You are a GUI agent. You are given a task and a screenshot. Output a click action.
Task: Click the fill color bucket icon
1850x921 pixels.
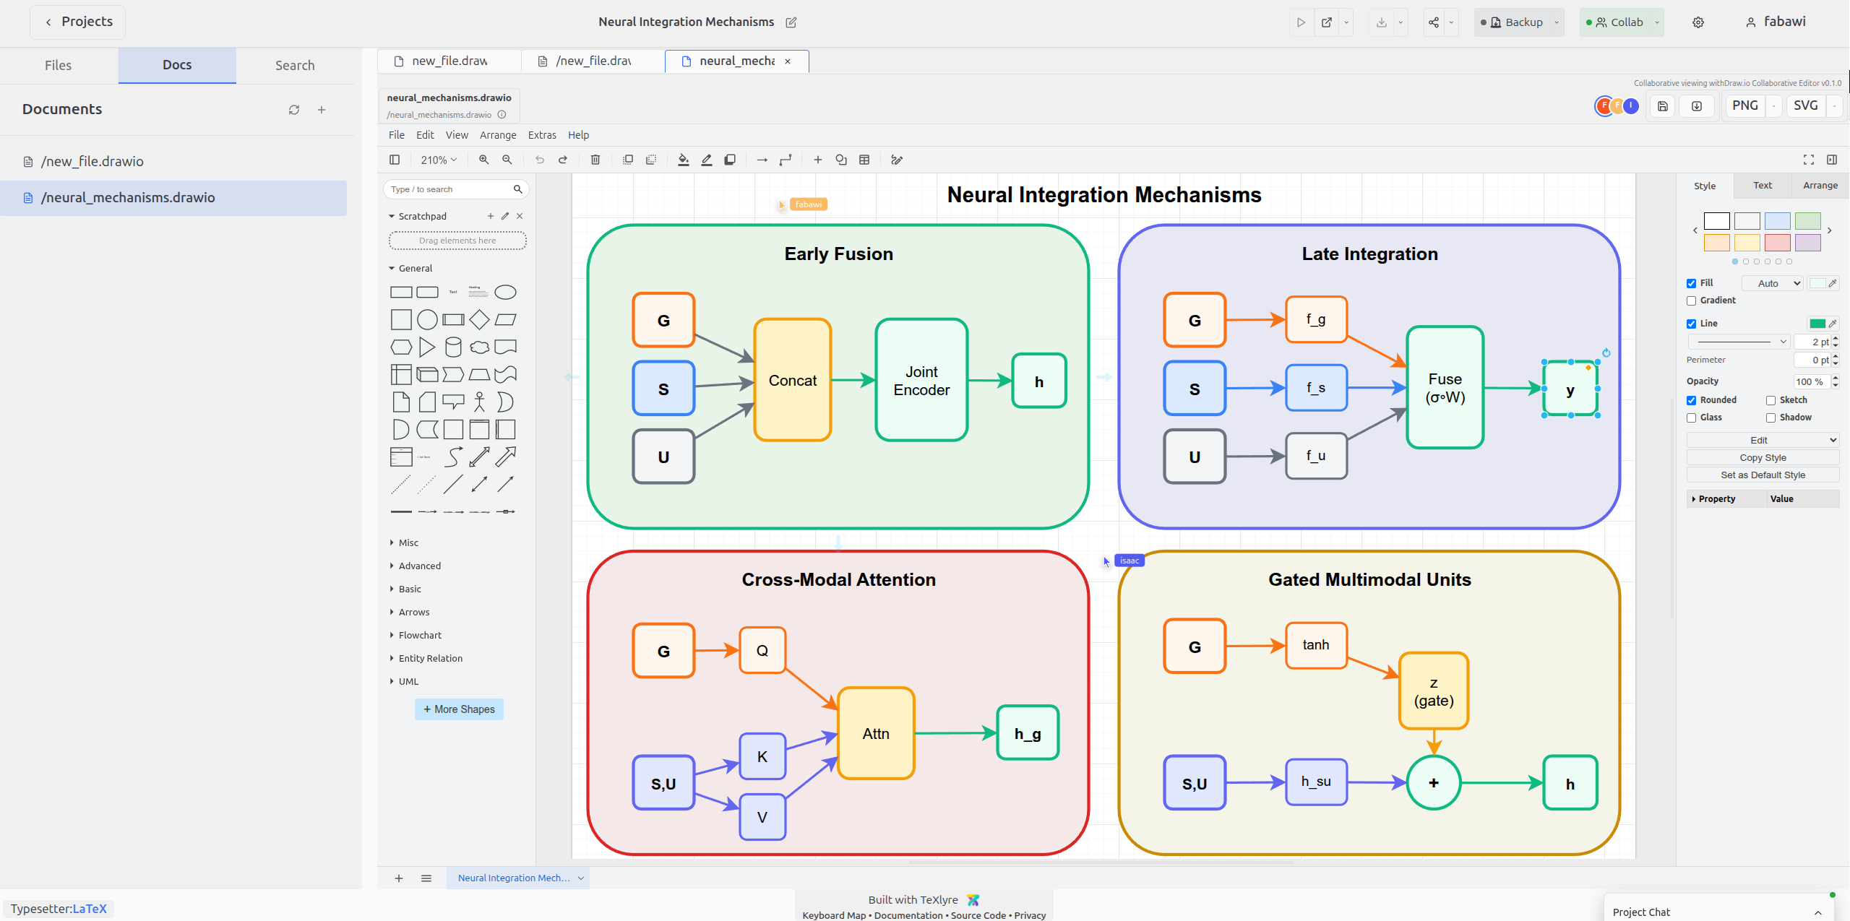click(x=684, y=160)
